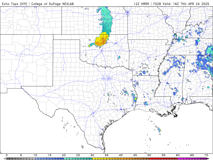This screenshot has height=160, width=213.
Task: Click the "40" tick label on color scale
Action: pyautogui.click(x=121, y=155)
